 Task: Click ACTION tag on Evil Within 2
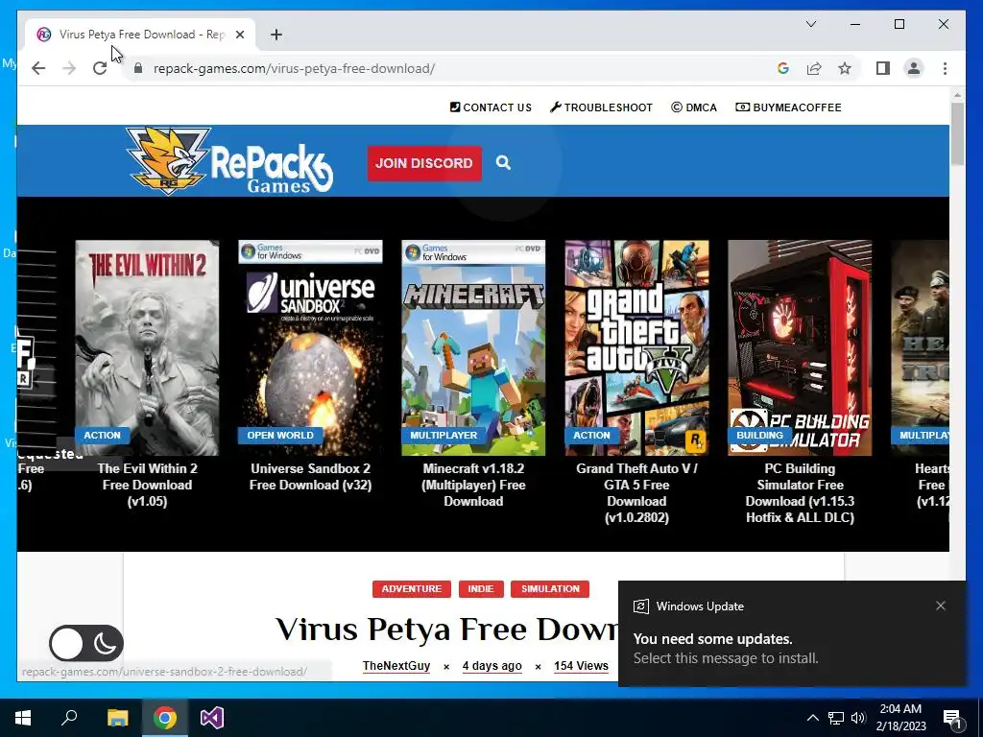[x=102, y=435]
